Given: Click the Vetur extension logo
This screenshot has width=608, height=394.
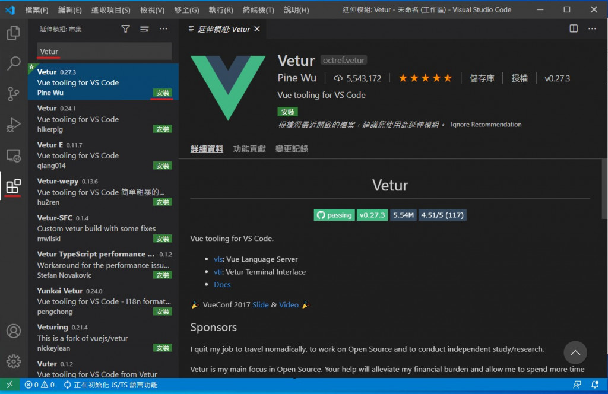Looking at the screenshot, I should click(x=228, y=88).
